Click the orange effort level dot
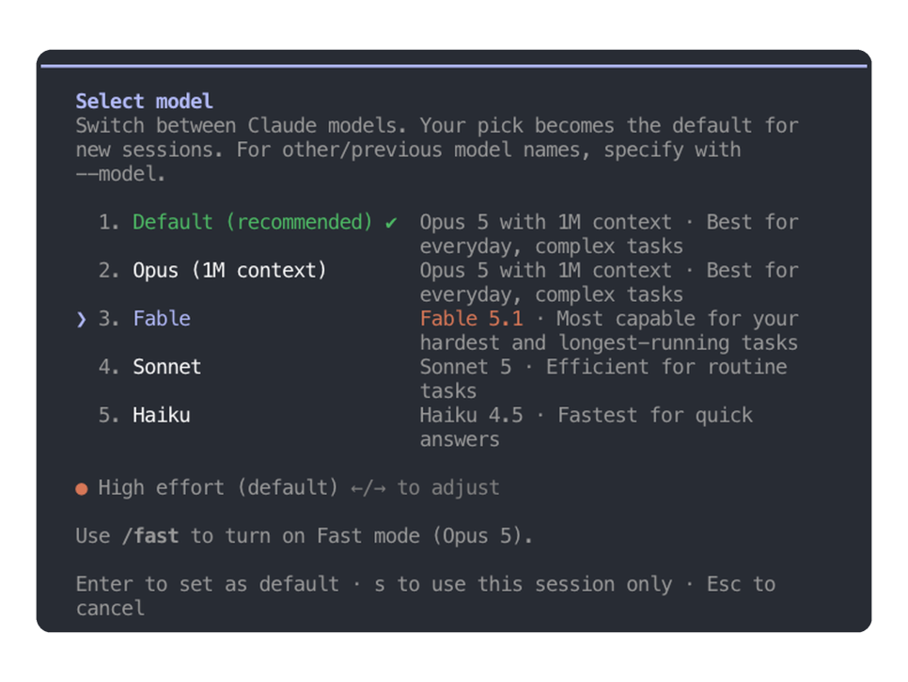908x682 pixels. tap(82, 489)
